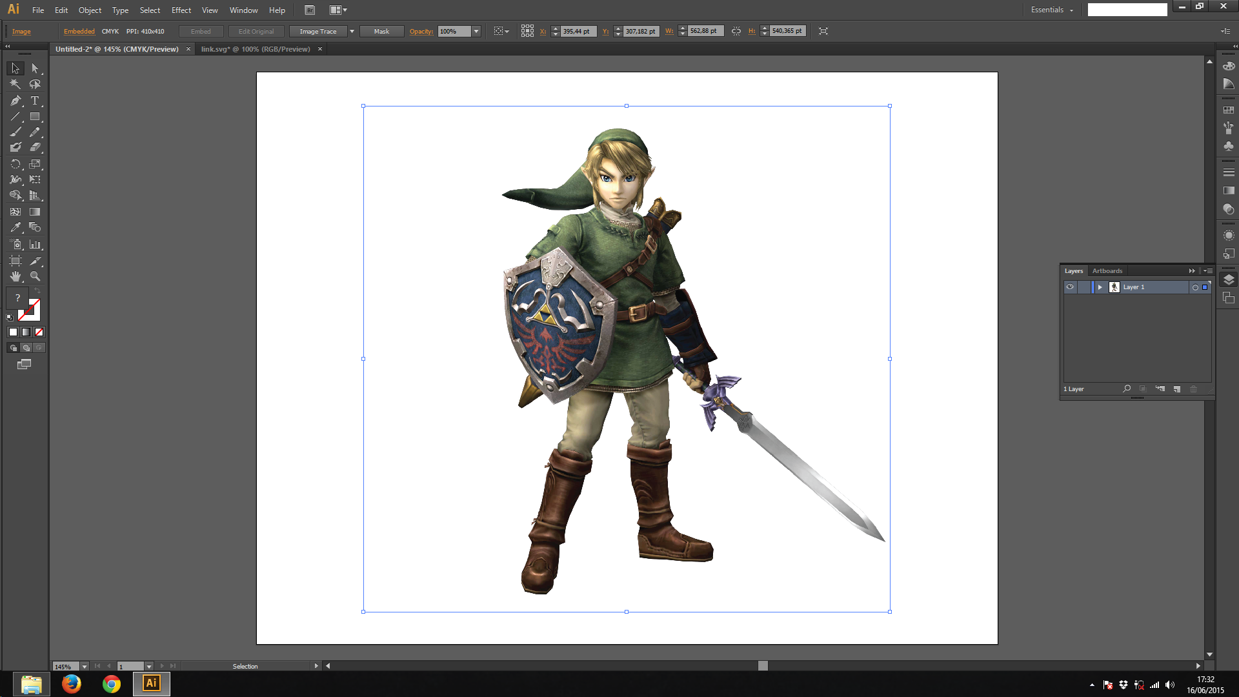Open the Transparency panel icon

click(x=1229, y=209)
